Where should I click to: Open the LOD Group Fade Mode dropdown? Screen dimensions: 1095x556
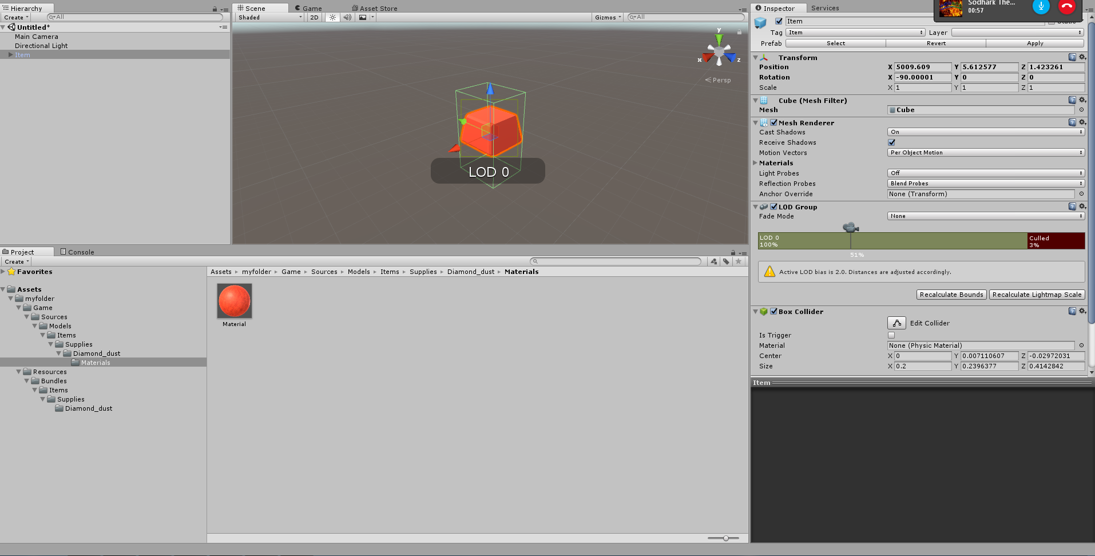pyautogui.click(x=986, y=216)
